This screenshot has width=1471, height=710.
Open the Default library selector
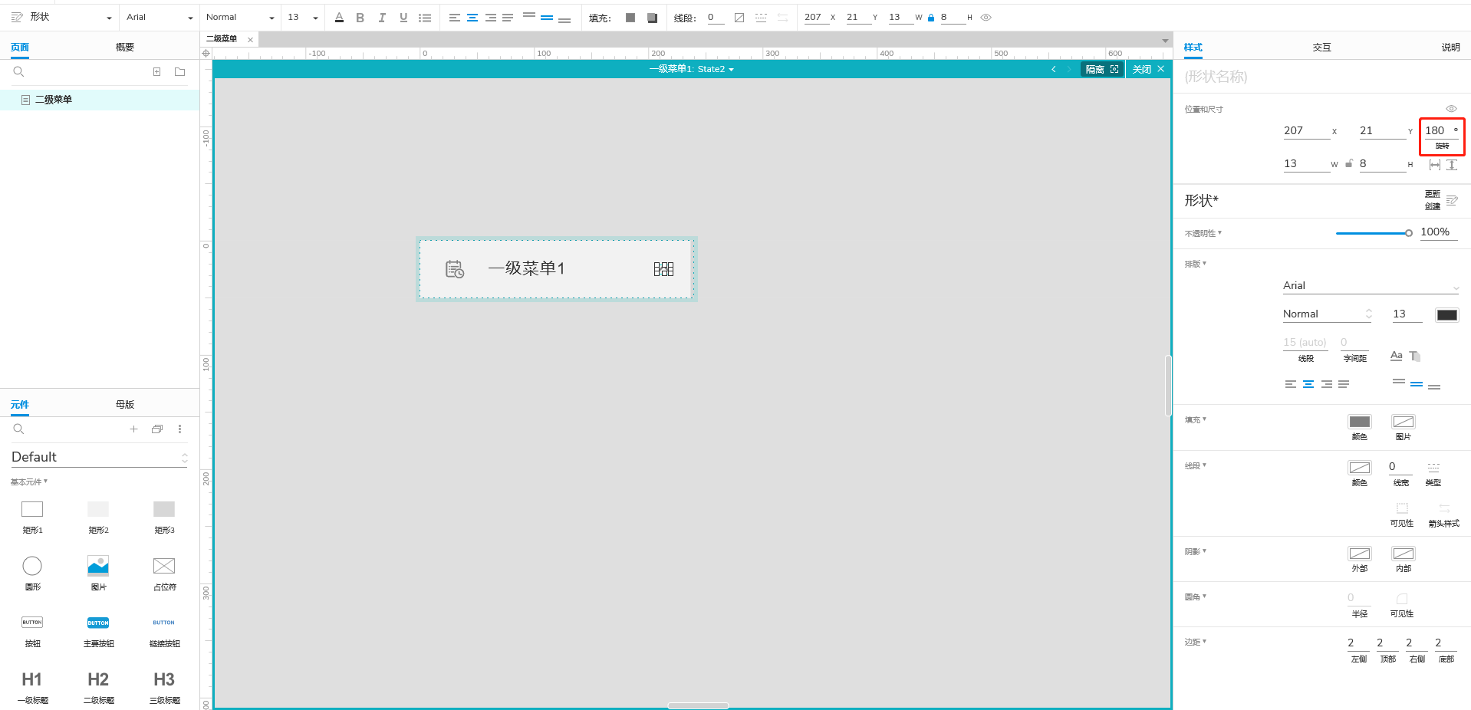coord(100,457)
